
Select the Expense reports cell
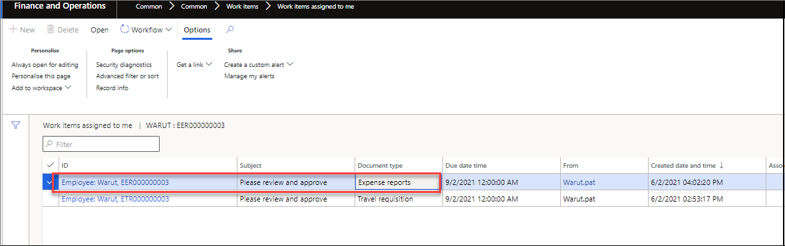[398, 182]
